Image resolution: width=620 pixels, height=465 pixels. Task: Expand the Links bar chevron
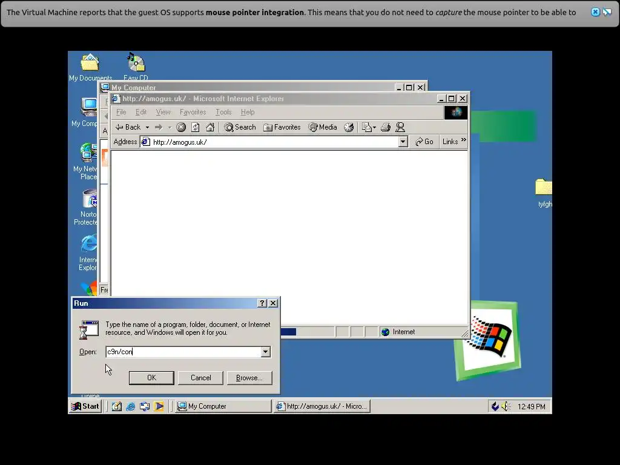463,140
